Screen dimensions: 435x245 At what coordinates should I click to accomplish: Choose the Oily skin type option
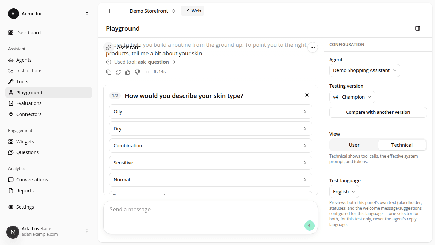coord(211,112)
